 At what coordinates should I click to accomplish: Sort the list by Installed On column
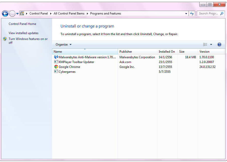coord(167,52)
